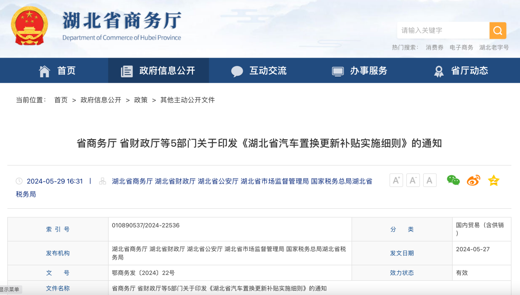
Task: Click the 其他主动公开文件 breadcrumb link
Action: [x=187, y=100]
